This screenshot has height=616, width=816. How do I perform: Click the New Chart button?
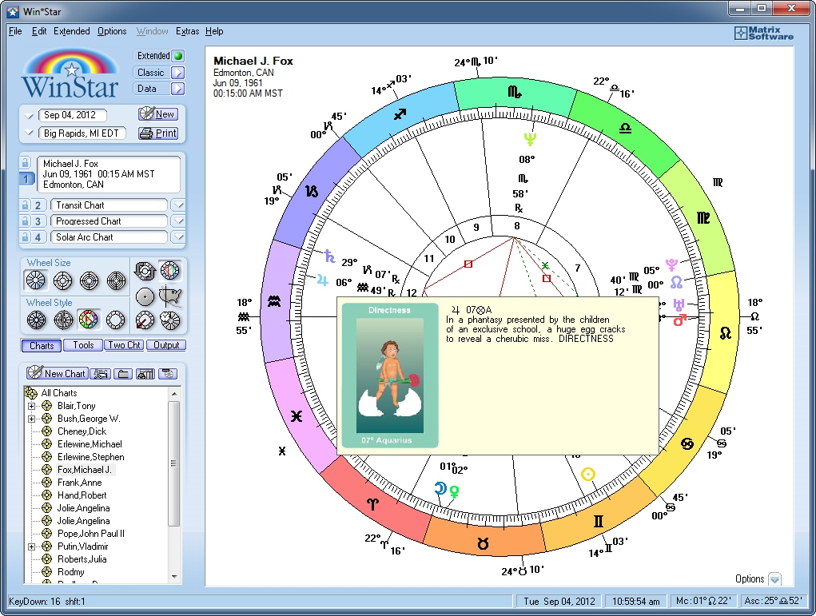[56, 373]
